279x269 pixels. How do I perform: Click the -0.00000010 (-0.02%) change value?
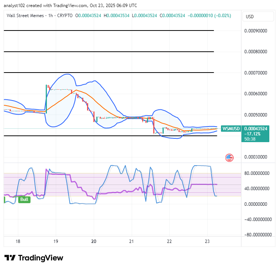209,16
